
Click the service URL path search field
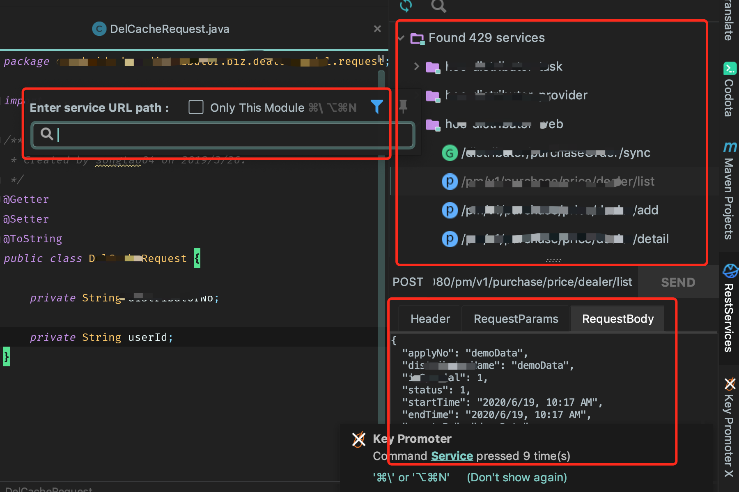pos(223,135)
